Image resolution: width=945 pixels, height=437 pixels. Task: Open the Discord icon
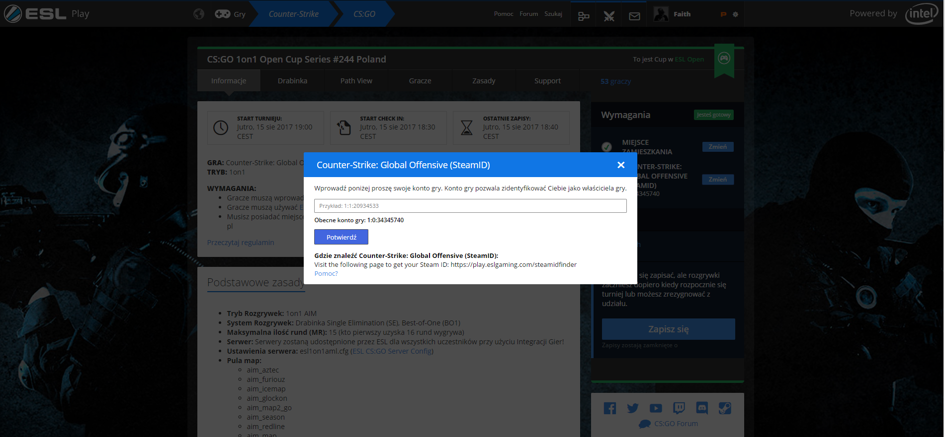click(702, 408)
